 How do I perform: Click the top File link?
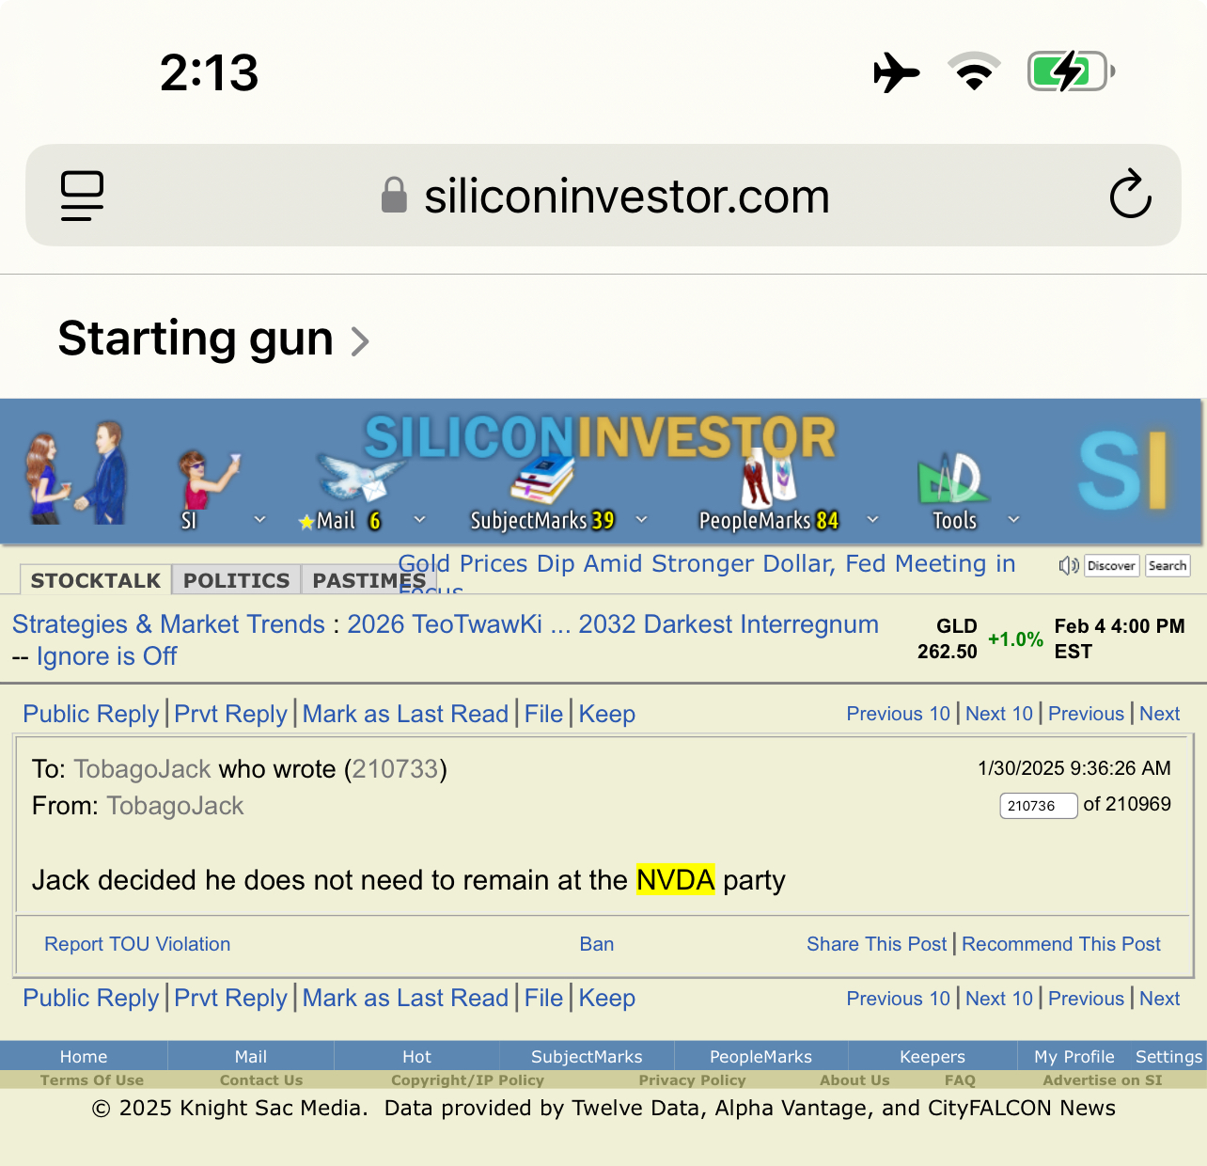[x=543, y=714]
